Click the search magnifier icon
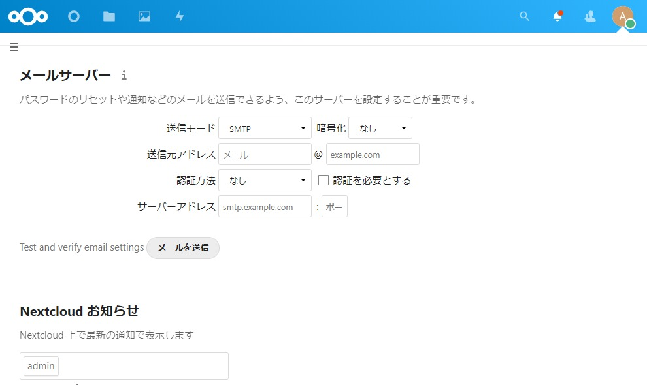The height and width of the screenshot is (385, 647). pyautogui.click(x=524, y=16)
